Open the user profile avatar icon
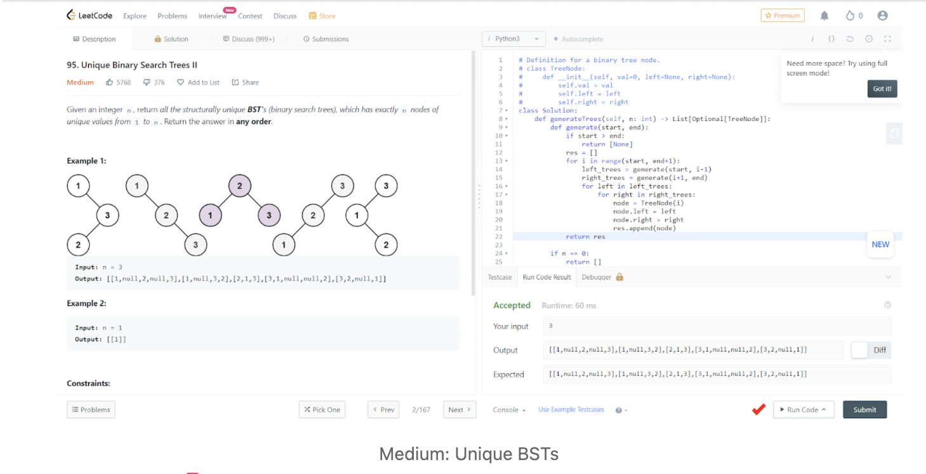The image size is (926, 474). coord(882,16)
